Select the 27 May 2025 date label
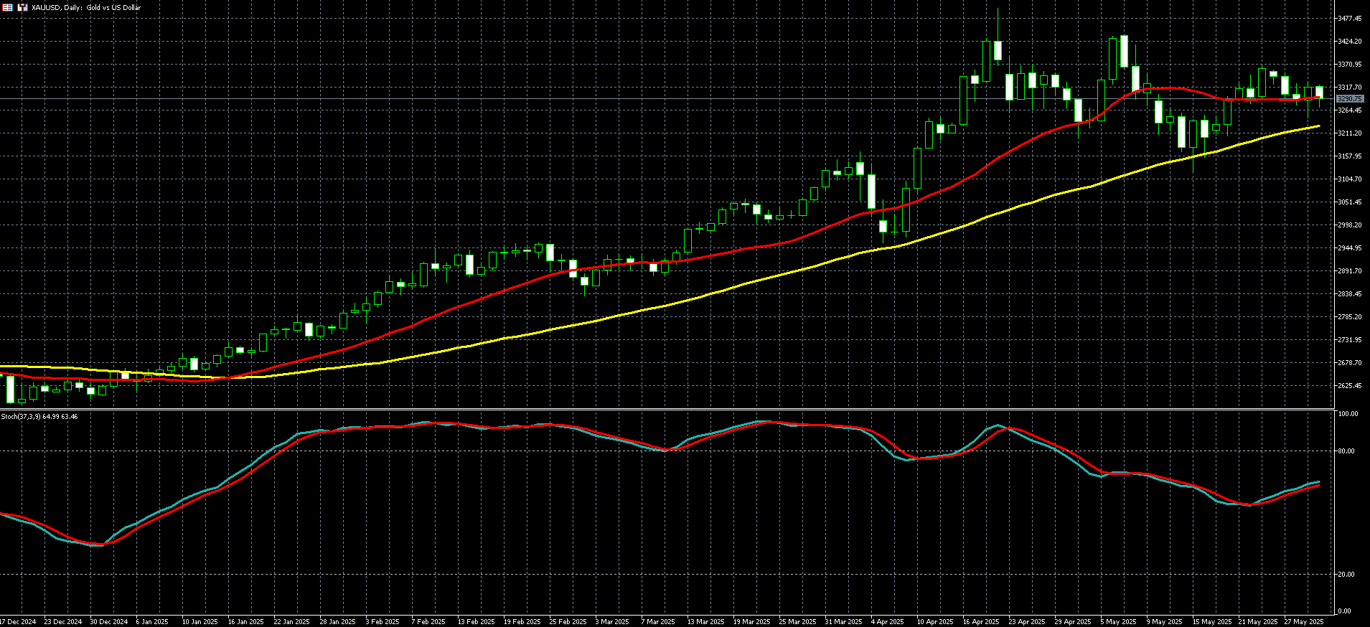 coord(1303,622)
